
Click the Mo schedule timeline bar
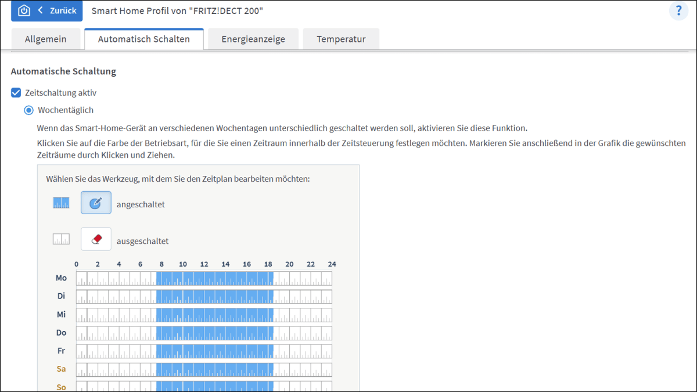(x=204, y=278)
